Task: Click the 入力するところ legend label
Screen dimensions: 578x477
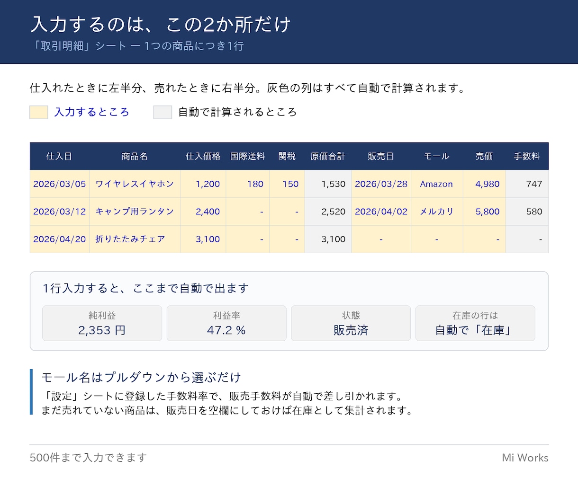Action: [92, 112]
